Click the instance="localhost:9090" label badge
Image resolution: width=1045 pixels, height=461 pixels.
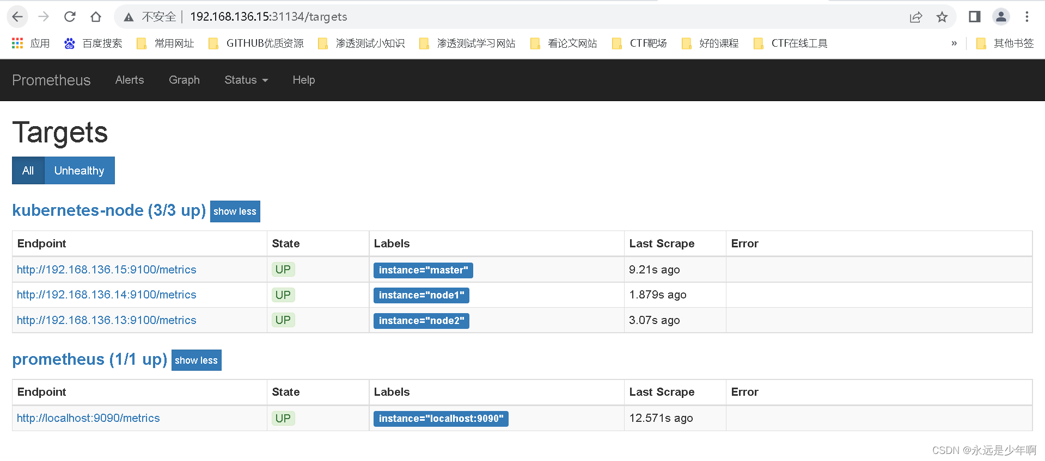click(x=441, y=419)
